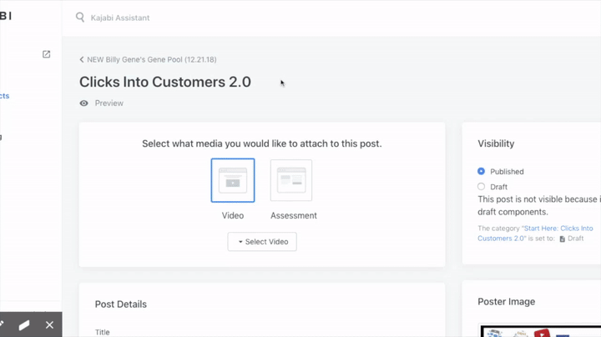Open the Preview link
Image resolution: width=601 pixels, height=337 pixels.
coord(109,103)
